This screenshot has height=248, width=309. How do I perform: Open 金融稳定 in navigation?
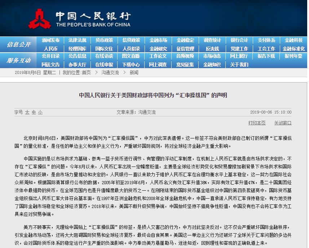point(185,40)
